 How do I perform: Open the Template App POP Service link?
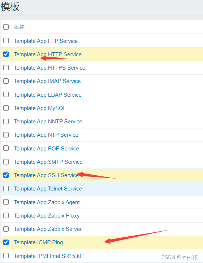46,149
